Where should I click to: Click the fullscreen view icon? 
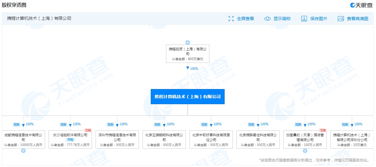coord(231,19)
